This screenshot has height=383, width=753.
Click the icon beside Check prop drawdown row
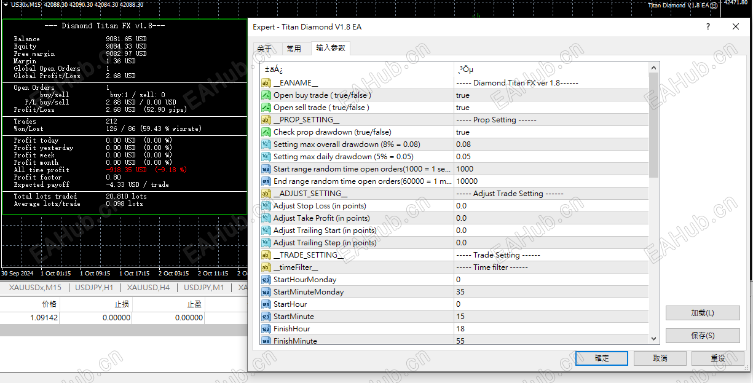coord(266,132)
